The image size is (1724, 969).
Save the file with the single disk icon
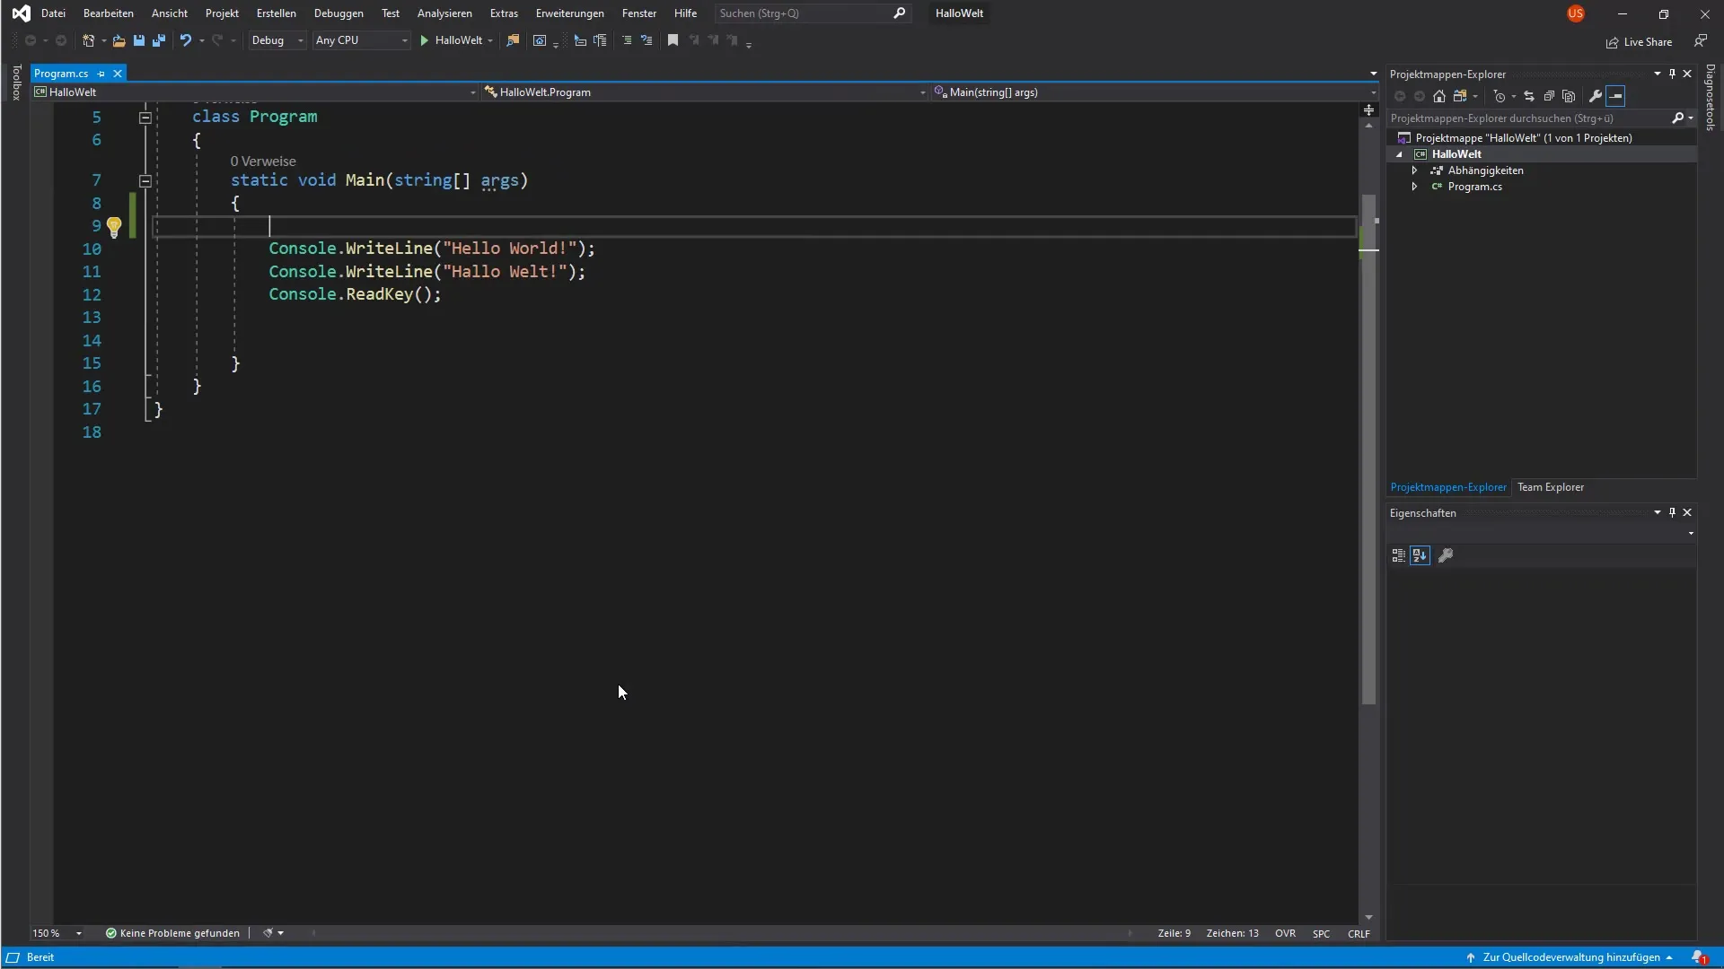point(139,40)
